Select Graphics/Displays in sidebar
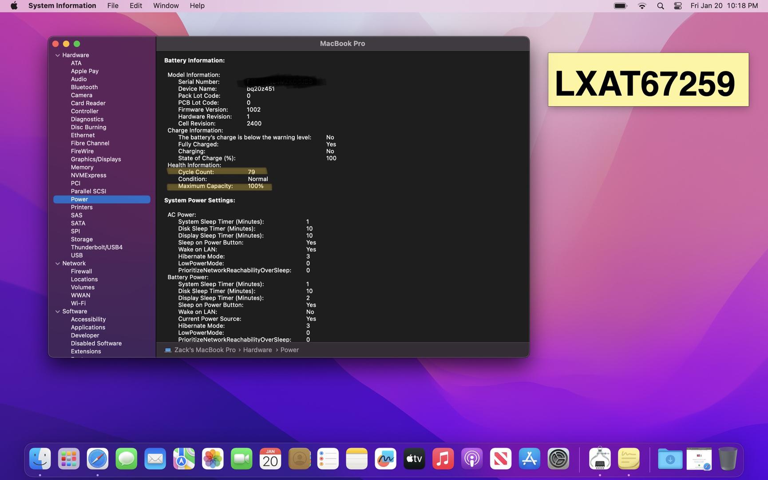 click(96, 159)
